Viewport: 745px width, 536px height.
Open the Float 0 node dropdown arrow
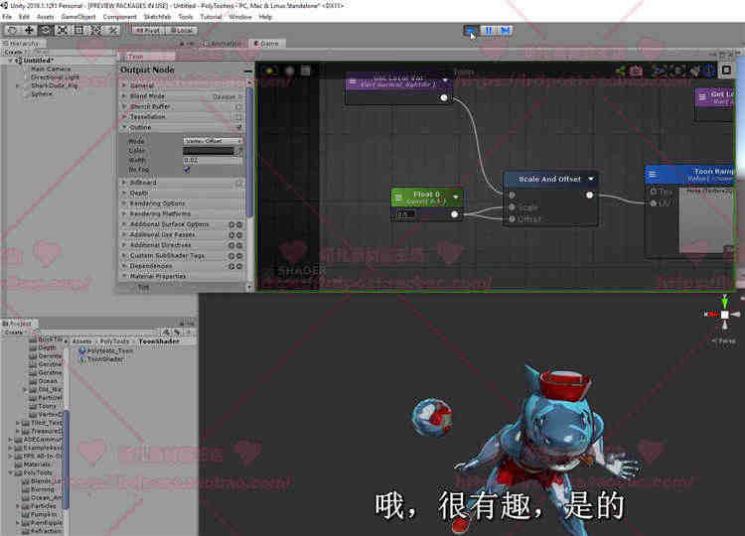click(456, 197)
